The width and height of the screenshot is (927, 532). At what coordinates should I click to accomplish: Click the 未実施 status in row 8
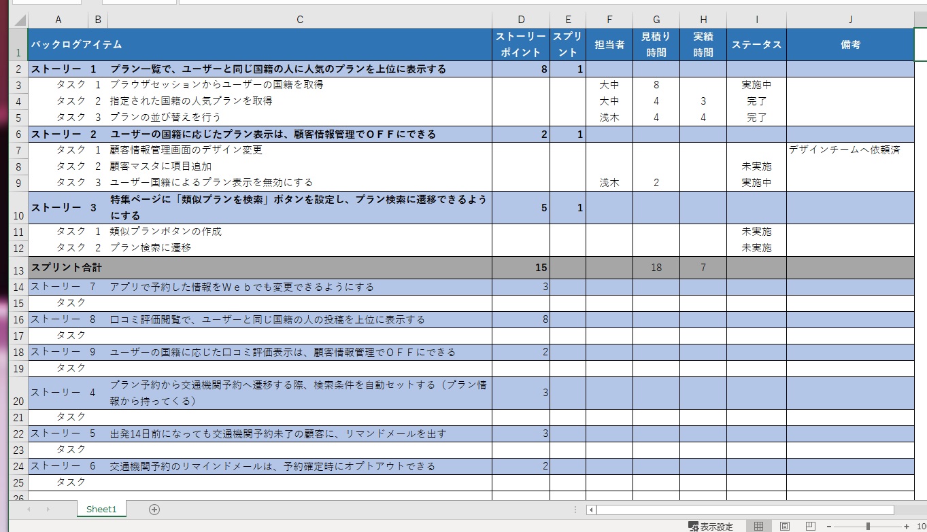click(756, 166)
